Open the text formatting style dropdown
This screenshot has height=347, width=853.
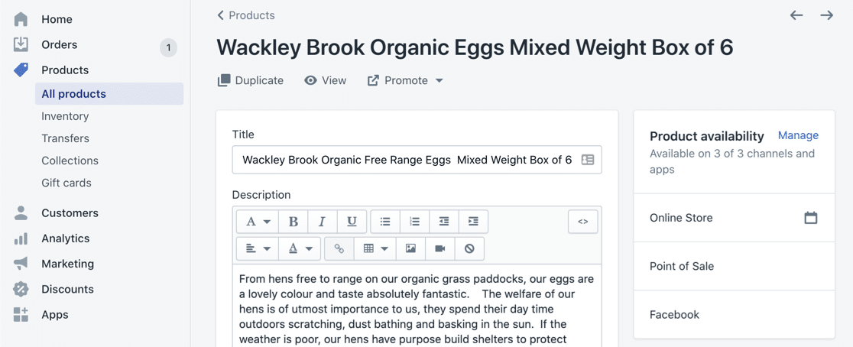pyautogui.click(x=258, y=222)
